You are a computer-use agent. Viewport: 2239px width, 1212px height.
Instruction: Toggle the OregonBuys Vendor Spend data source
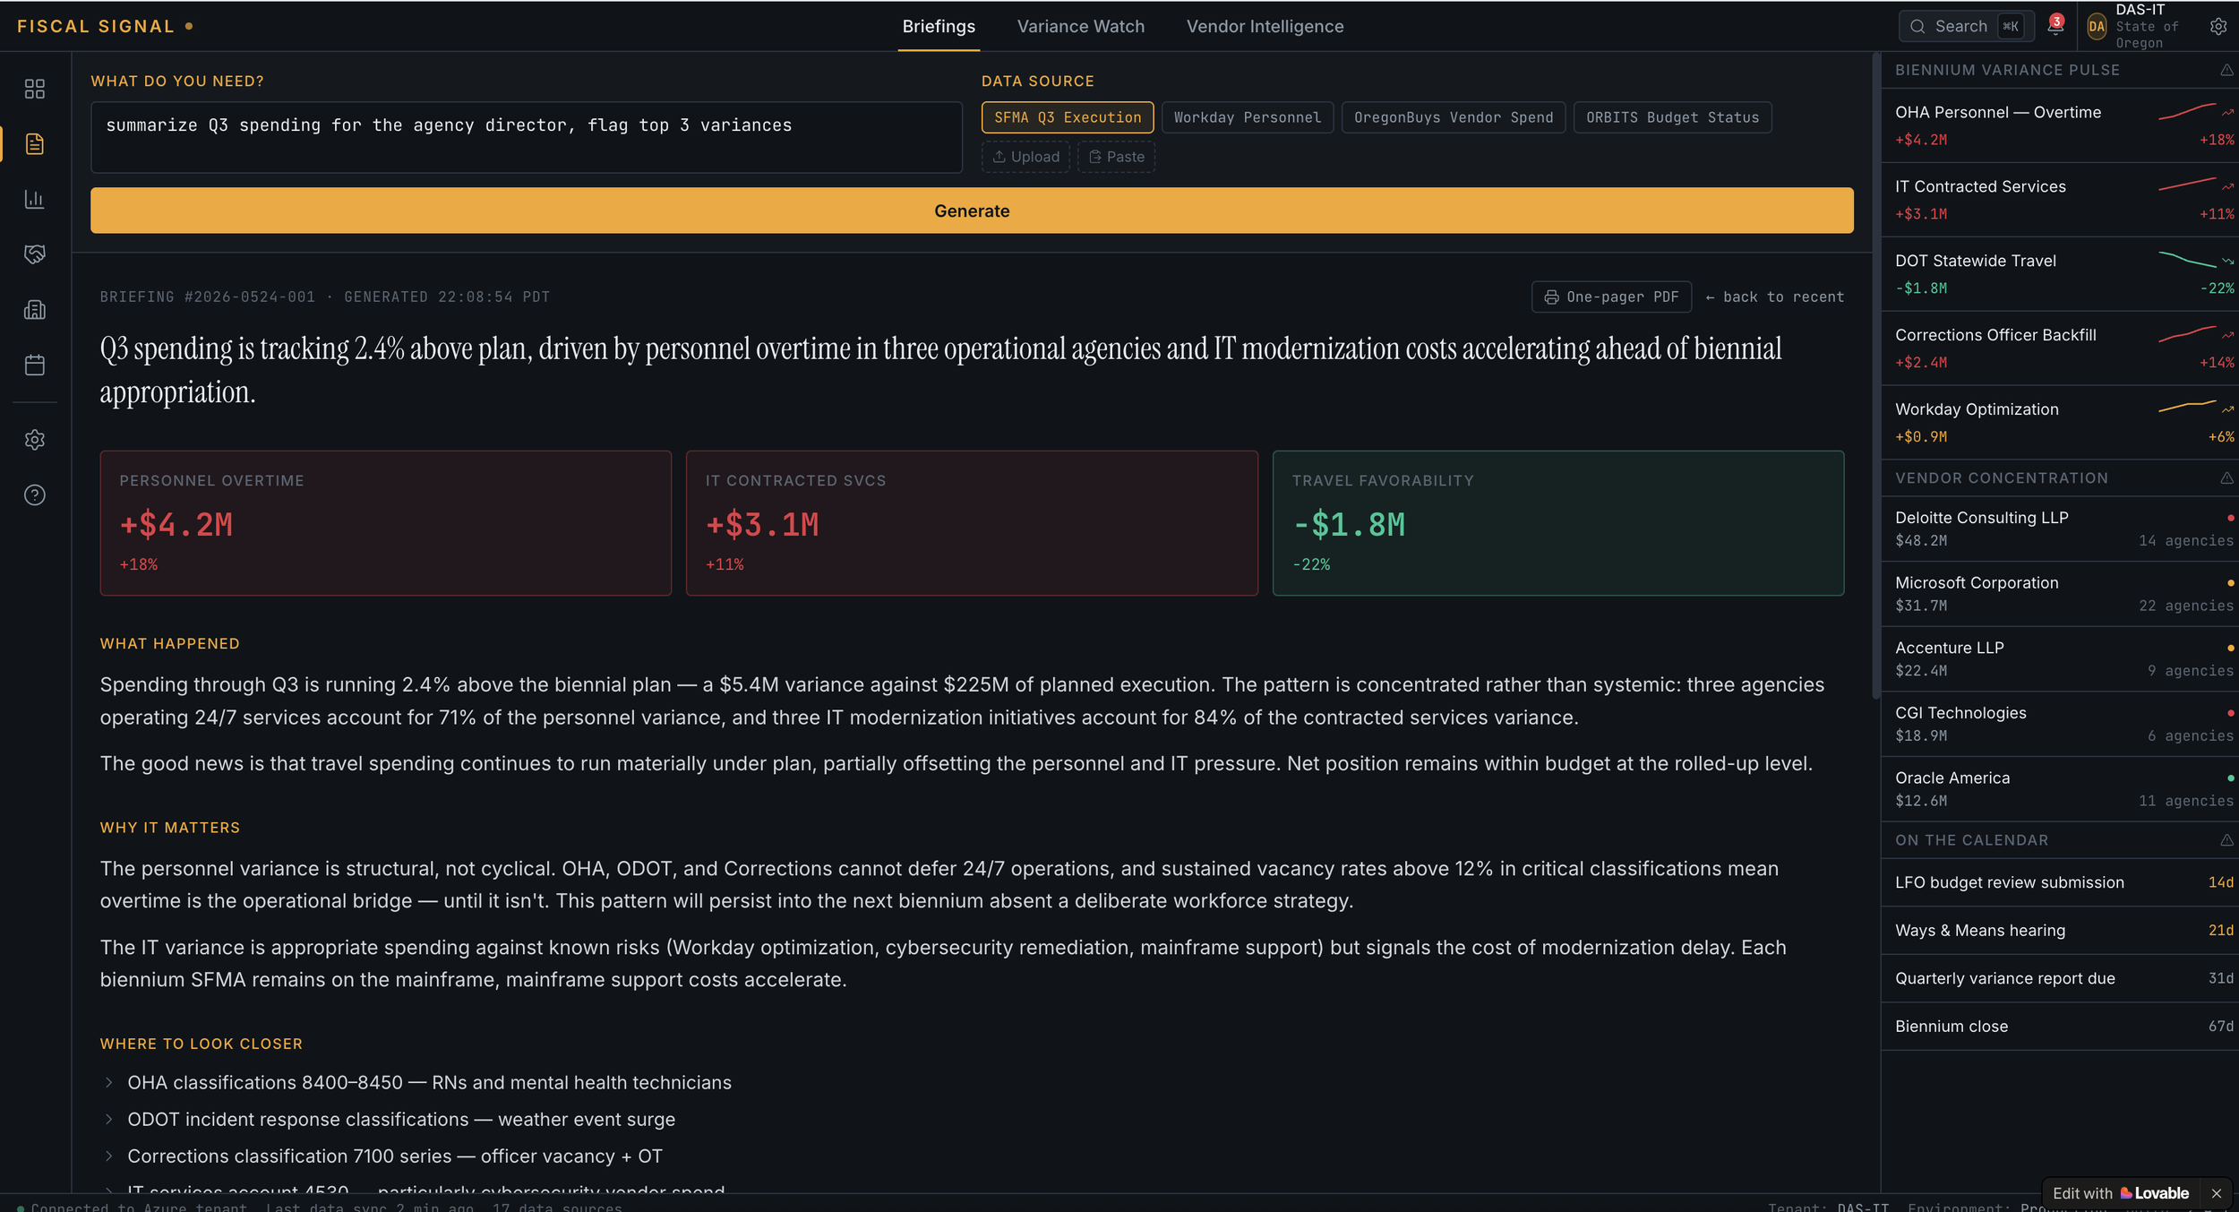pyautogui.click(x=1454, y=117)
